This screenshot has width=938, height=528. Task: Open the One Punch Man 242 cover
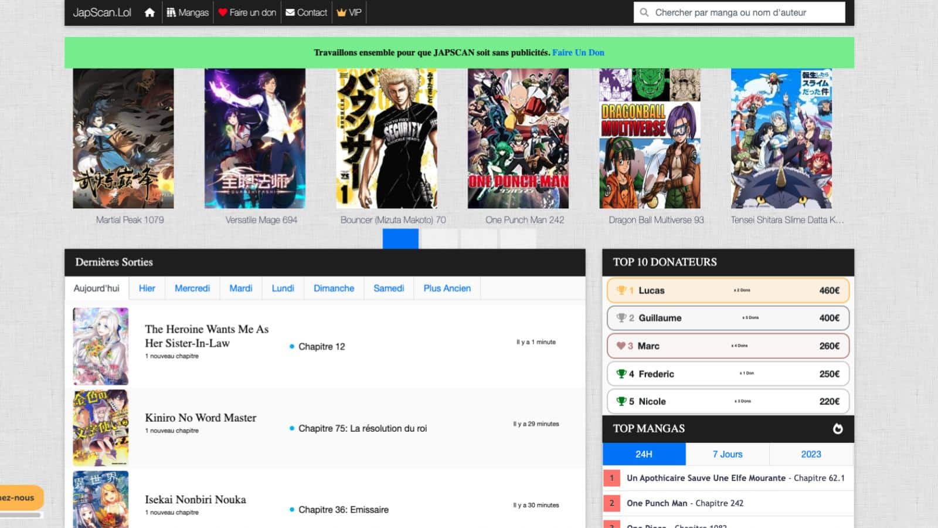518,138
